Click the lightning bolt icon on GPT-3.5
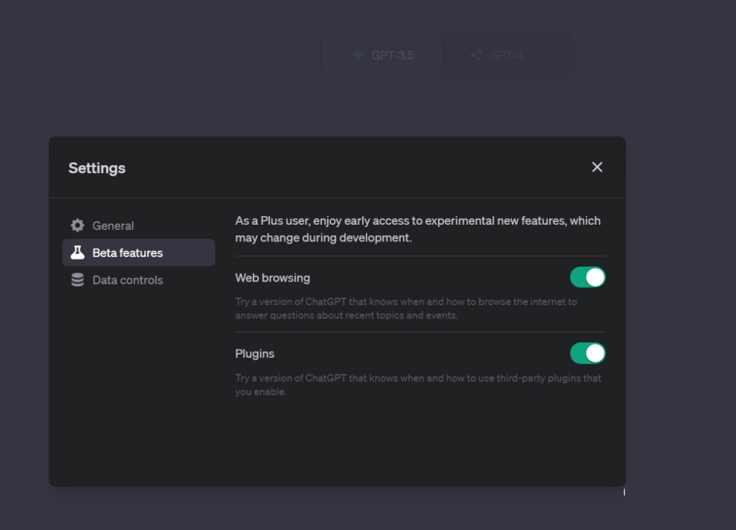The width and height of the screenshot is (736, 530). (358, 55)
